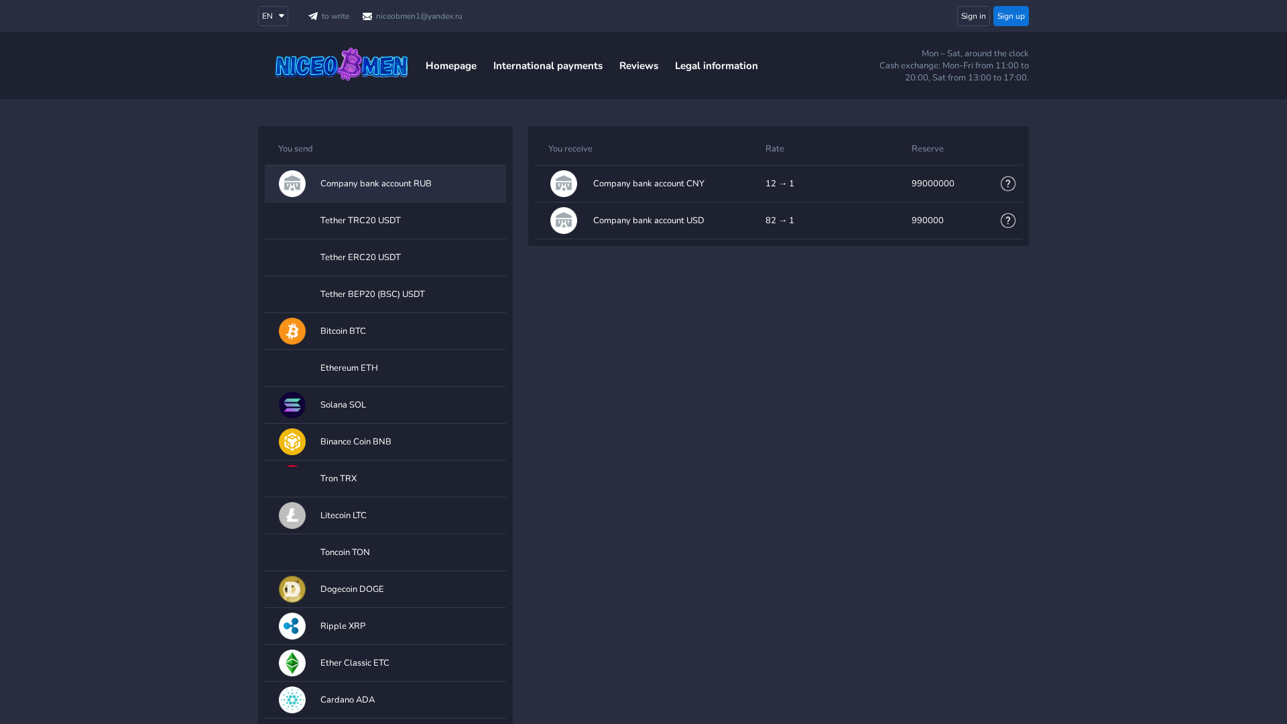Click the envelope email icon
The height and width of the screenshot is (724, 1287).
pyautogui.click(x=367, y=16)
